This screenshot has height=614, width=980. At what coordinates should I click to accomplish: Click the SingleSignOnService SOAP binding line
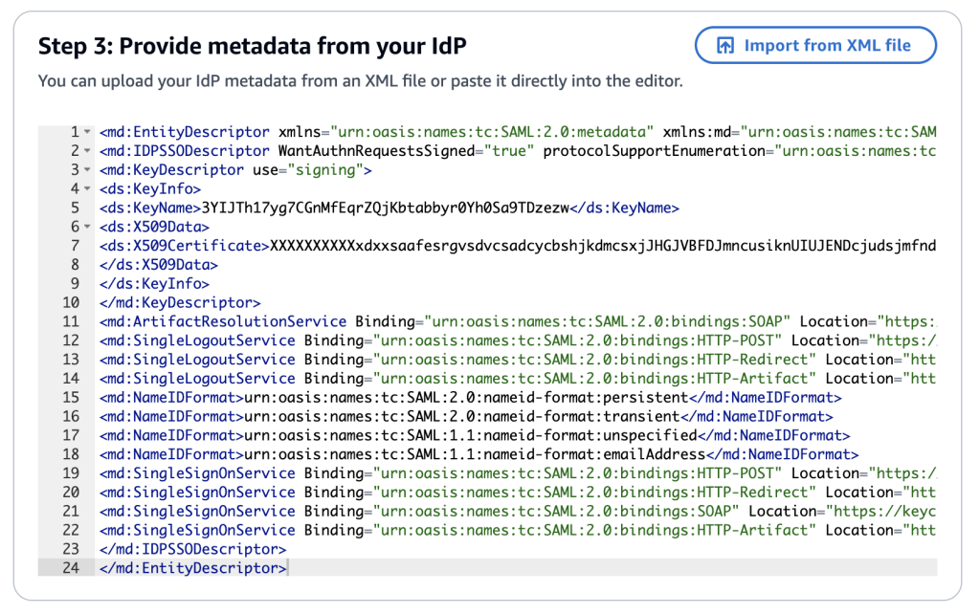click(518, 511)
